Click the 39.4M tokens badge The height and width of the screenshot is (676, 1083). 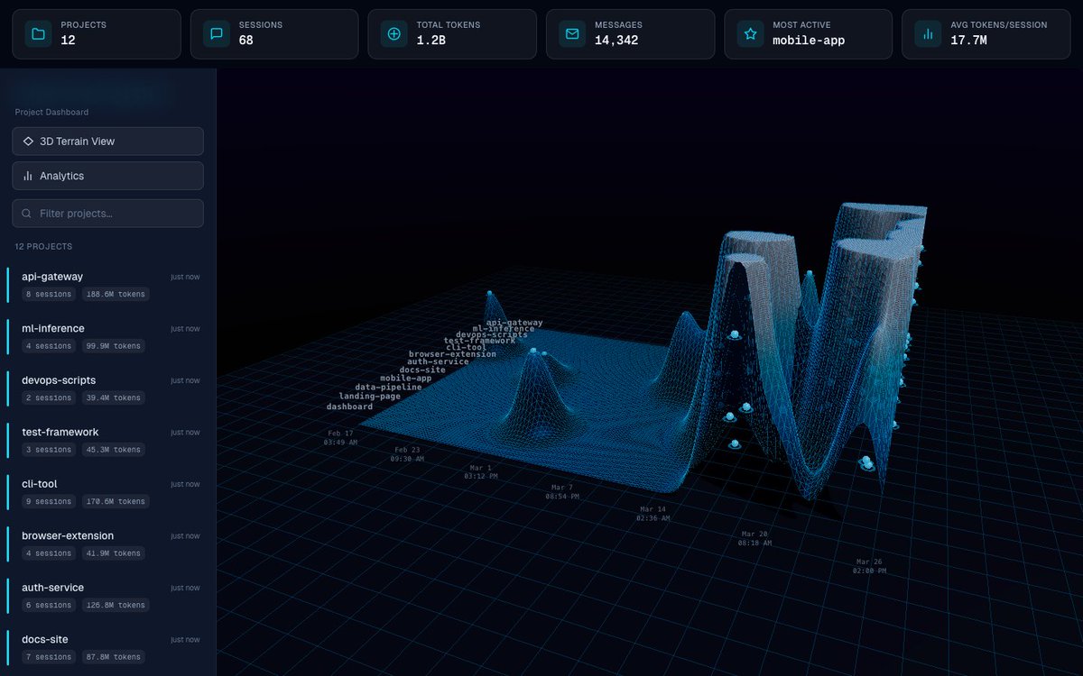[114, 398]
